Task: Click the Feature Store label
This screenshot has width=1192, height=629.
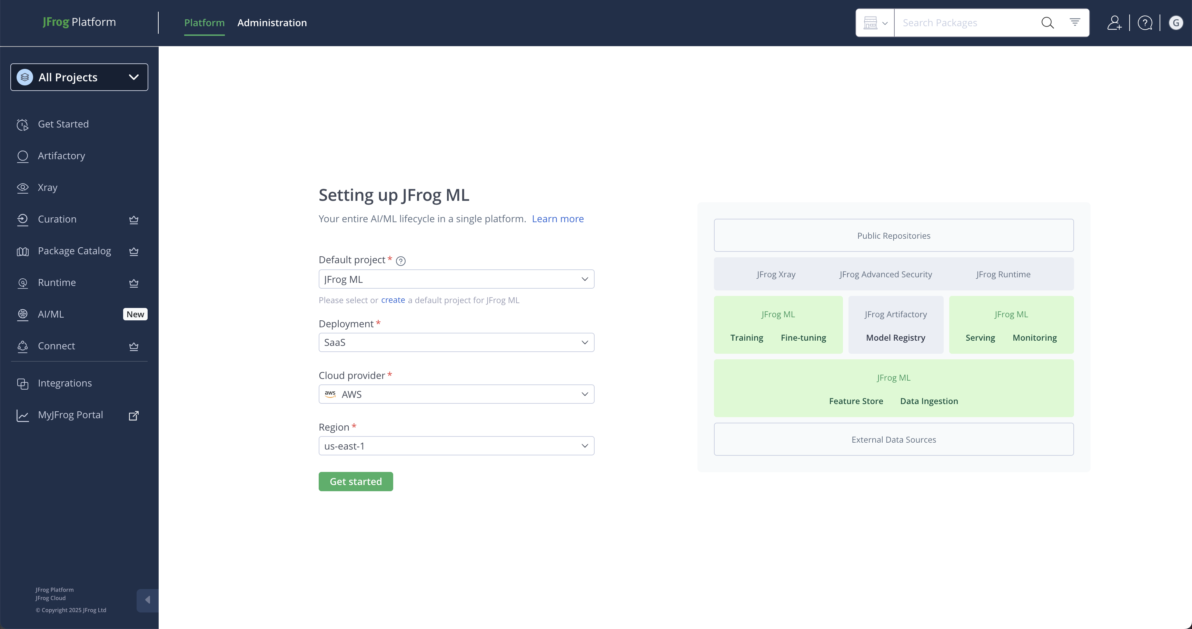Action: pyautogui.click(x=856, y=401)
